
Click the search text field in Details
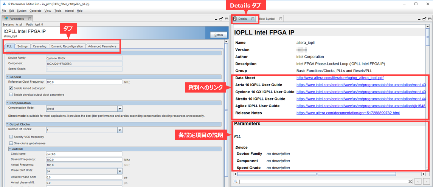pos(323,181)
